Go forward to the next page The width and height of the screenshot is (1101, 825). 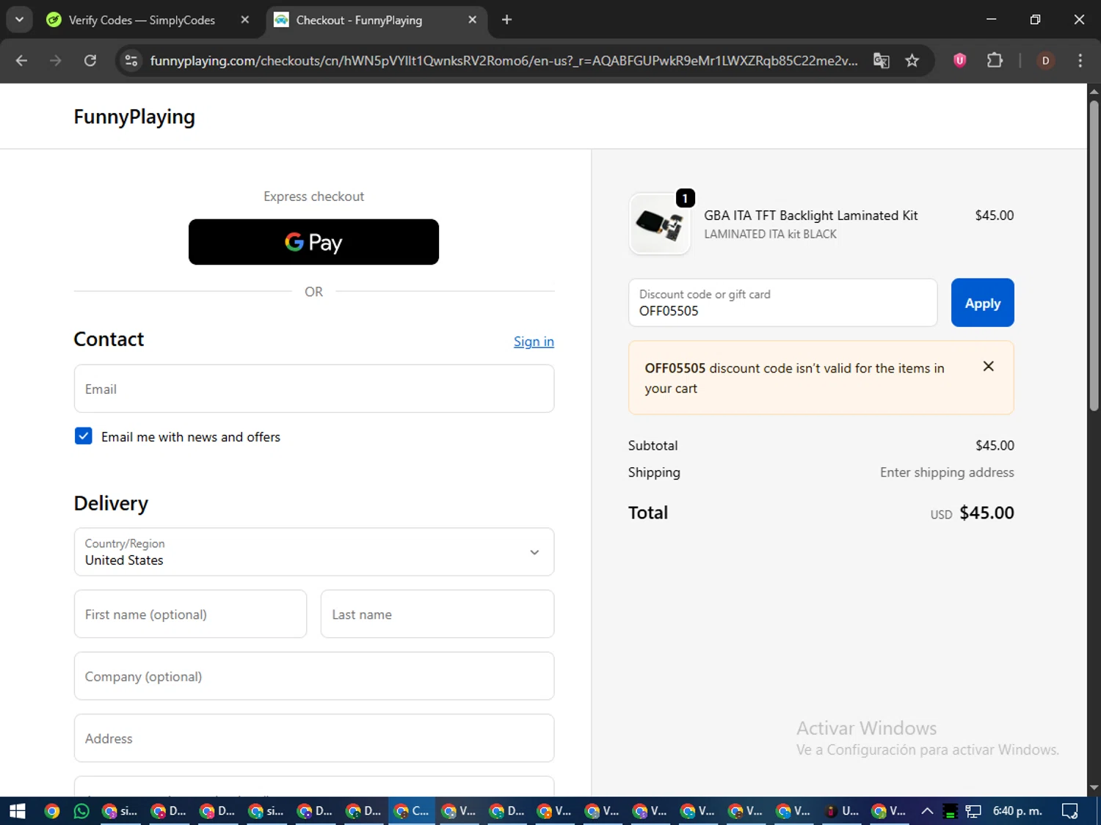(x=56, y=60)
